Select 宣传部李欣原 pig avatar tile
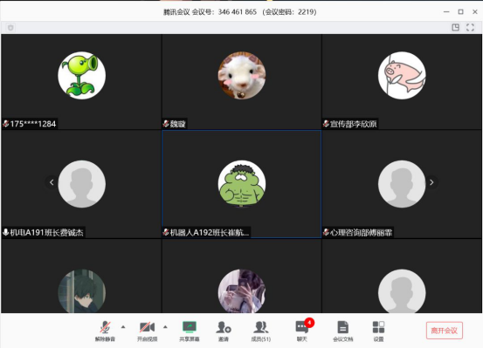 pos(402,82)
